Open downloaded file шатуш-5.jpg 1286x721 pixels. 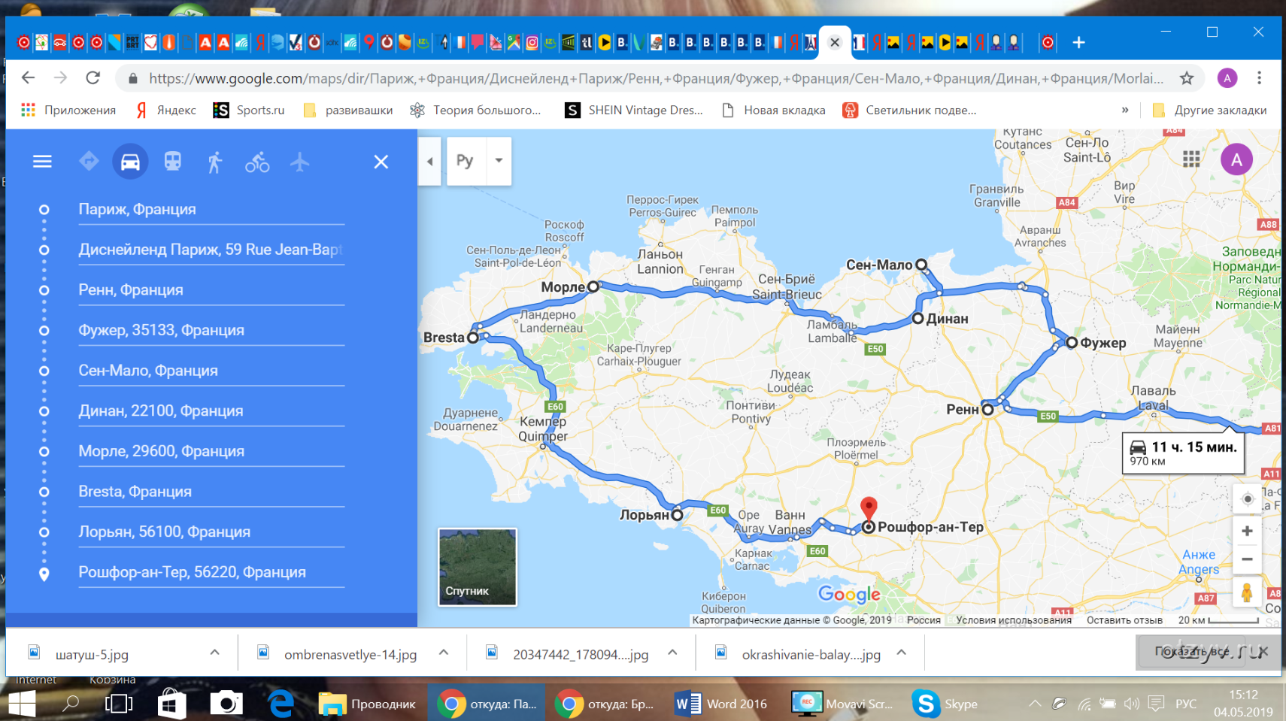coord(91,654)
